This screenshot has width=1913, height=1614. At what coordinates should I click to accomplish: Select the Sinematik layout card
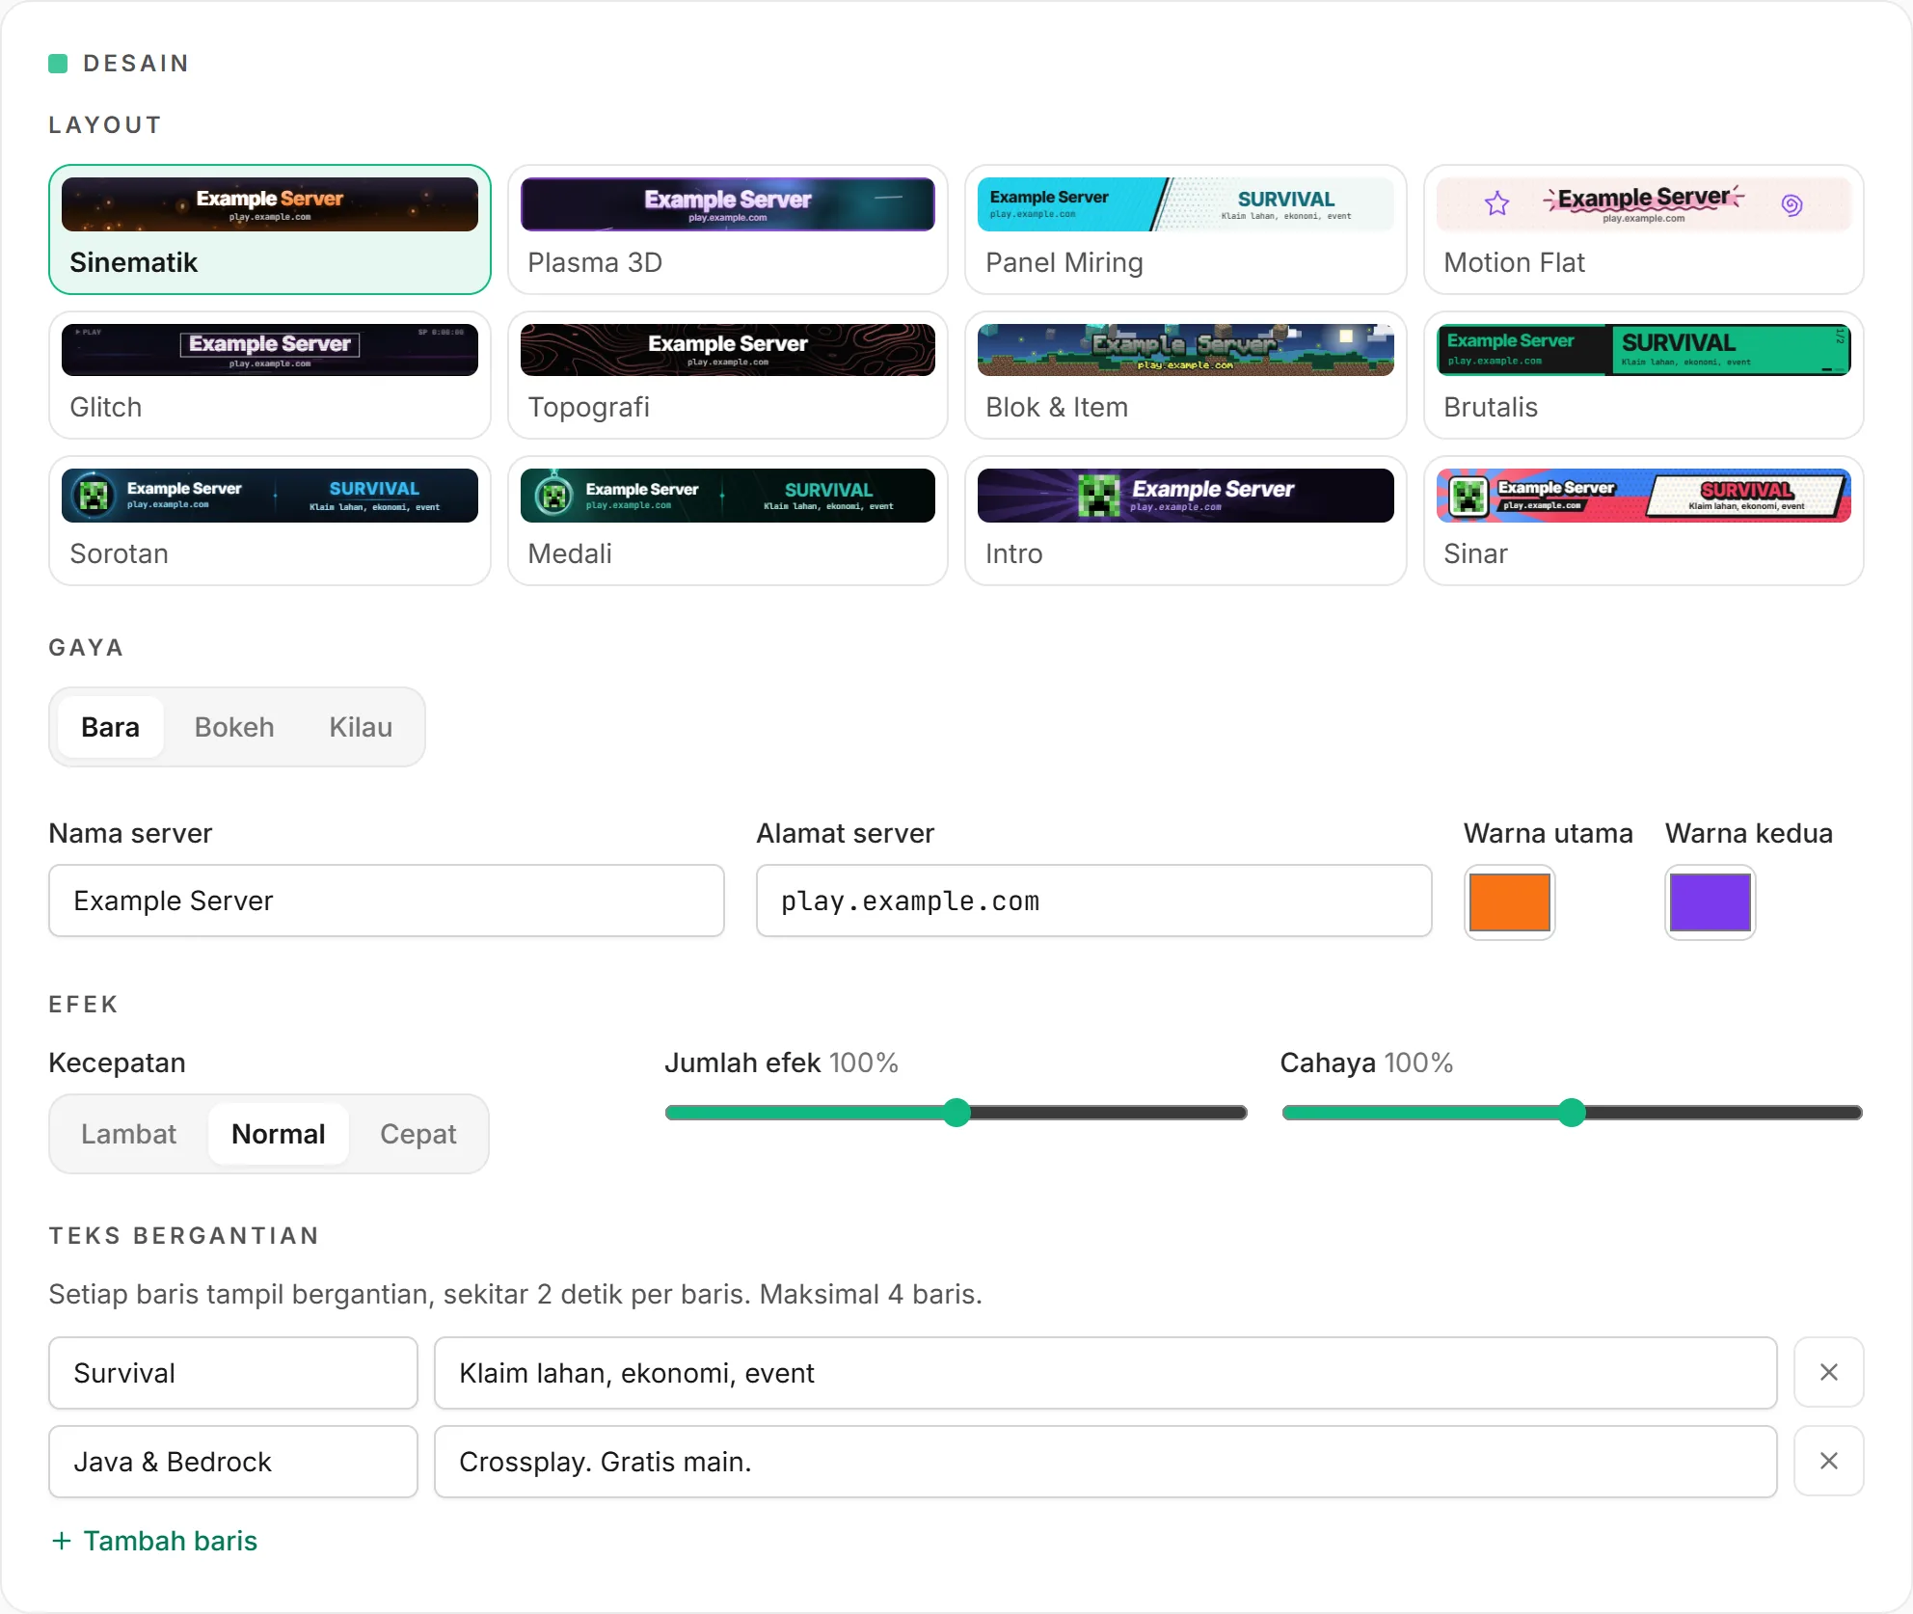point(270,229)
